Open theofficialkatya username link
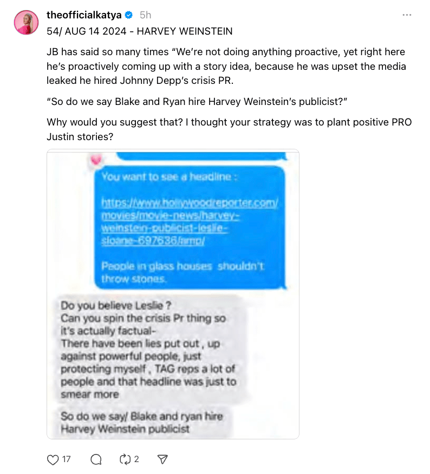Screen dimensions: 430x474 (84, 15)
